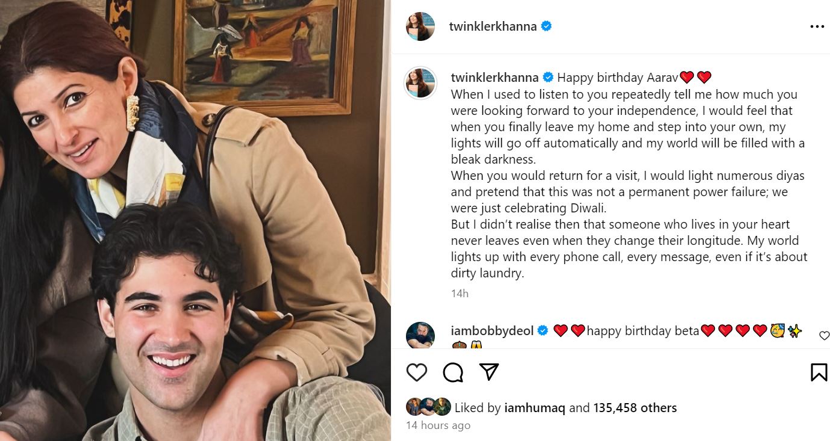
Task: Like the iambobbydeol comment
Action: click(824, 336)
